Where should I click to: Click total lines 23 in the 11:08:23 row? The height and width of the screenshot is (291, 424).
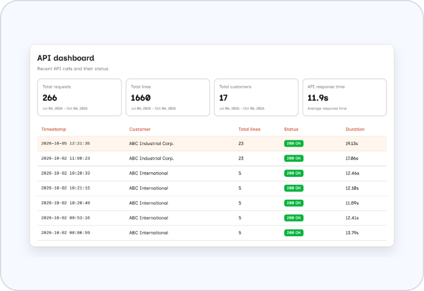coord(241,158)
